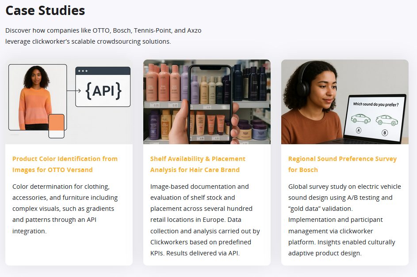This screenshot has width=417, height=277.
Task: Click the smartphone held before the shelf
Action: (x=210, y=104)
